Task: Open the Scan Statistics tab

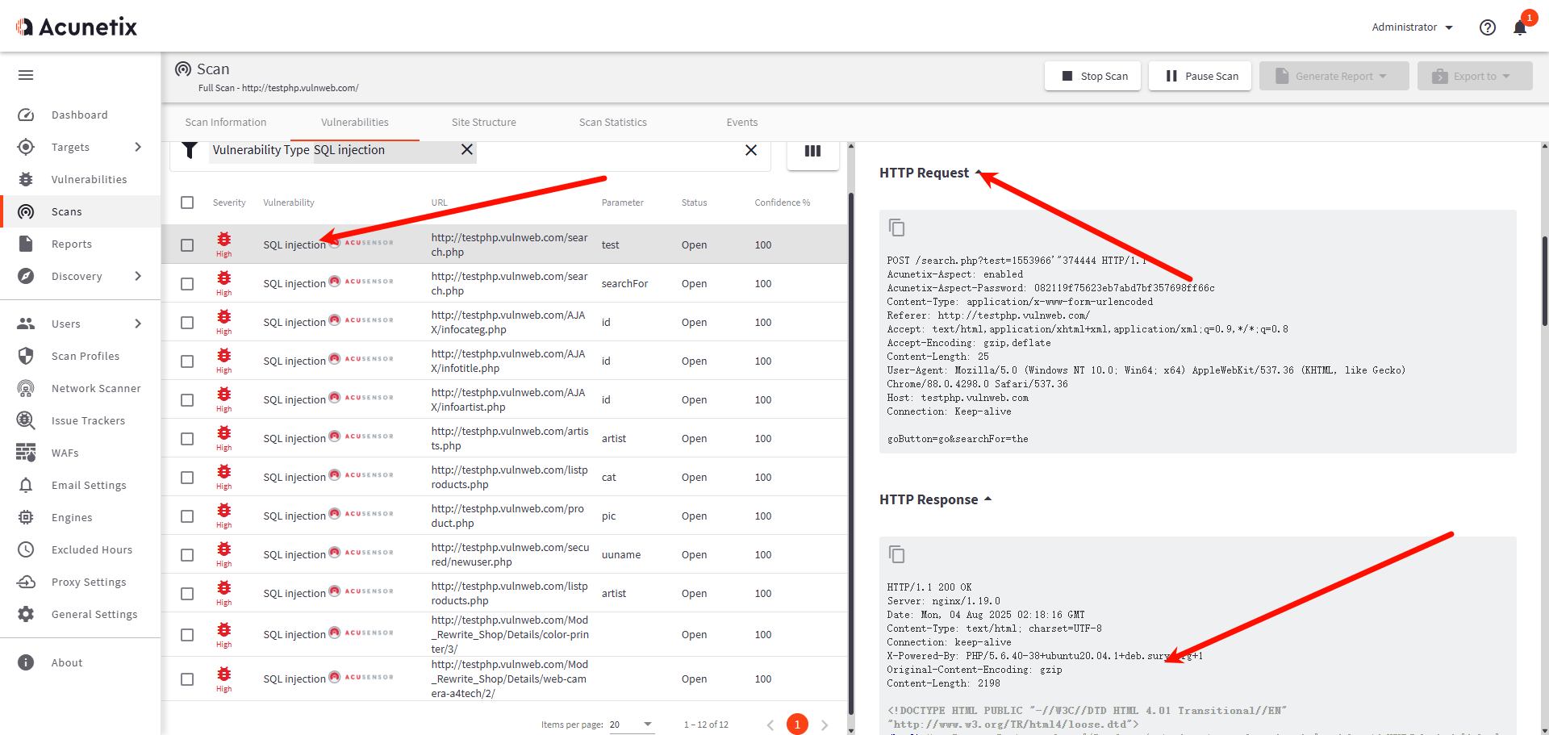Action: point(612,123)
